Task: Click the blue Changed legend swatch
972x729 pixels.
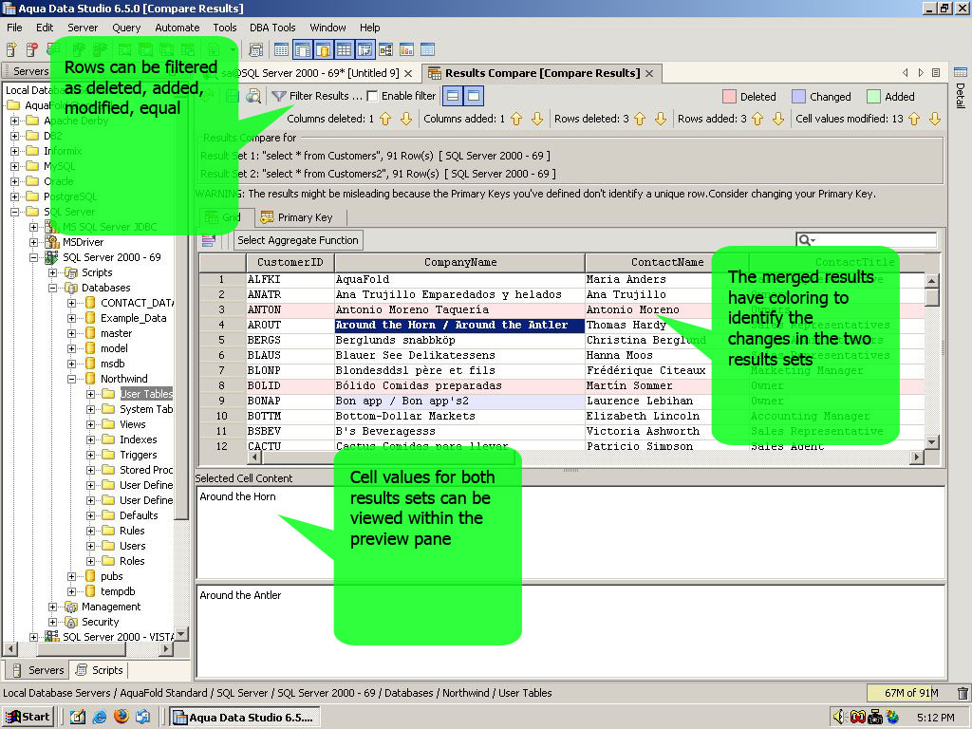Action: coord(798,96)
